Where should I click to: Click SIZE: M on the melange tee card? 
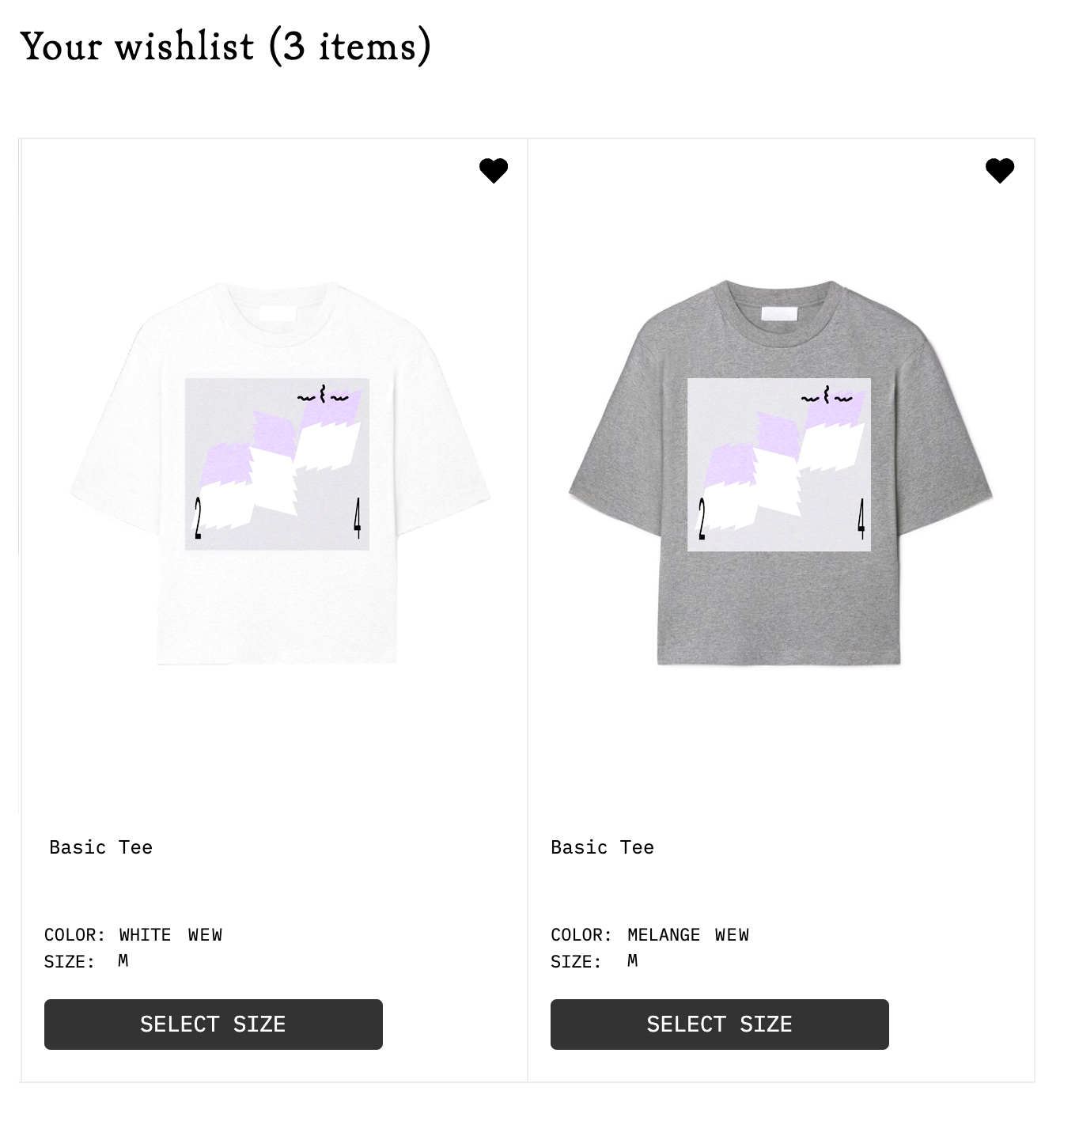(x=594, y=961)
